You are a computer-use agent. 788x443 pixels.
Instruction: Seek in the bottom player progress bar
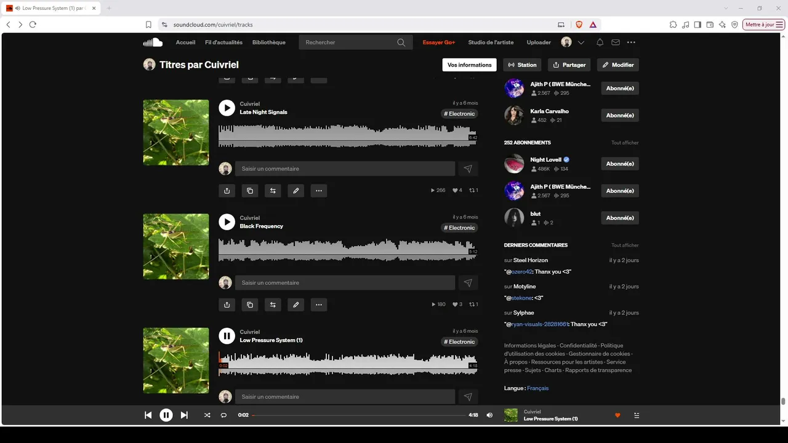click(x=358, y=415)
